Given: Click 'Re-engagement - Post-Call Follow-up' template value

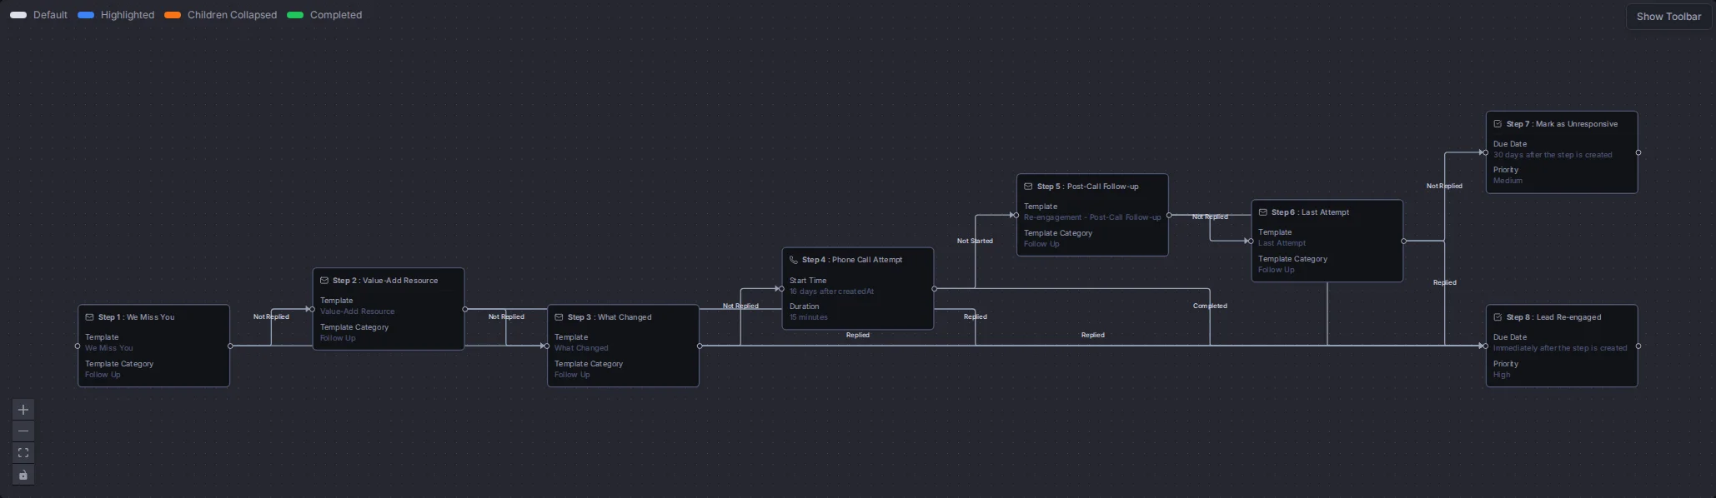Looking at the screenshot, I should [1092, 217].
